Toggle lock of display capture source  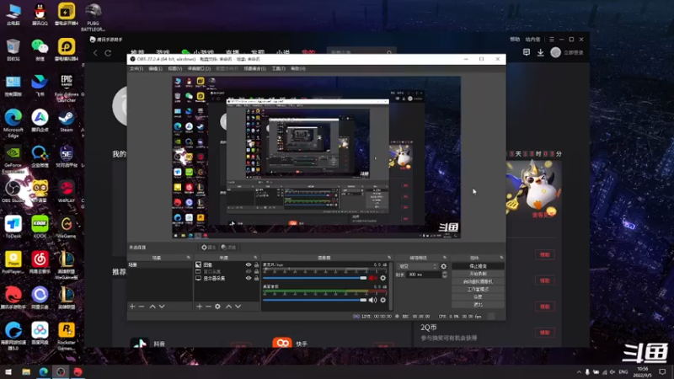256,279
